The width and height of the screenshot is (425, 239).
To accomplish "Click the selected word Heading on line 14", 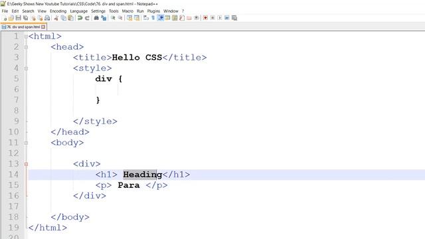I will coord(143,175).
